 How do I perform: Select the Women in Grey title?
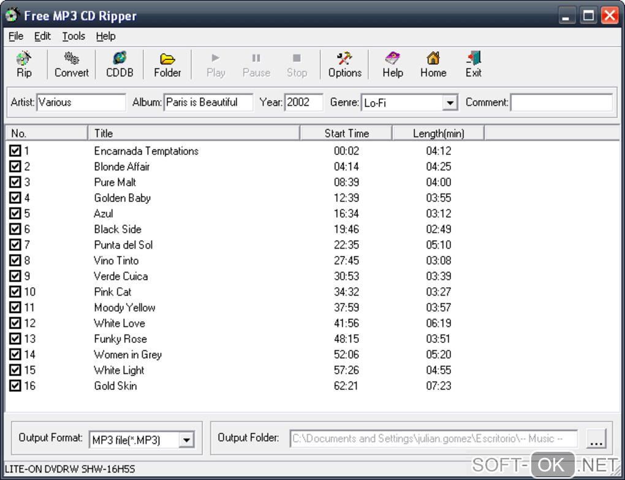tap(128, 354)
